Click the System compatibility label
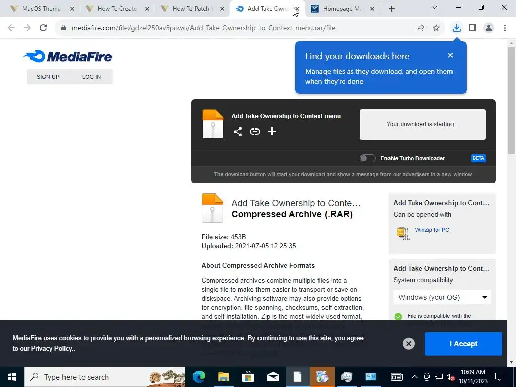Image resolution: width=516 pixels, height=387 pixels. [x=423, y=280]
